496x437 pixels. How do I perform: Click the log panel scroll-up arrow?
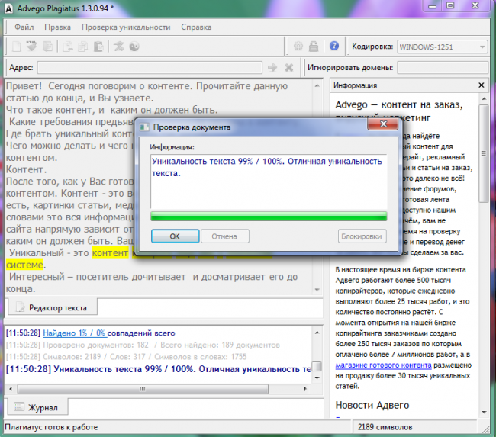coord(317,333)
